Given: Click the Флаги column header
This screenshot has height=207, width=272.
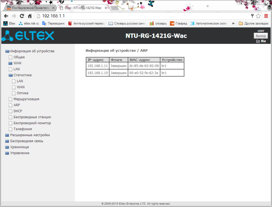Looking at the screenshot, I should pyautogui.click(x=118, y=60).
